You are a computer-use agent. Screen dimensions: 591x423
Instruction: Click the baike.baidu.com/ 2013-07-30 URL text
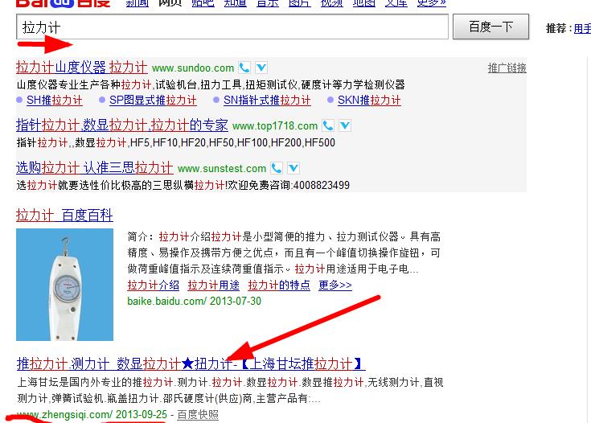(x=194, y=302)
